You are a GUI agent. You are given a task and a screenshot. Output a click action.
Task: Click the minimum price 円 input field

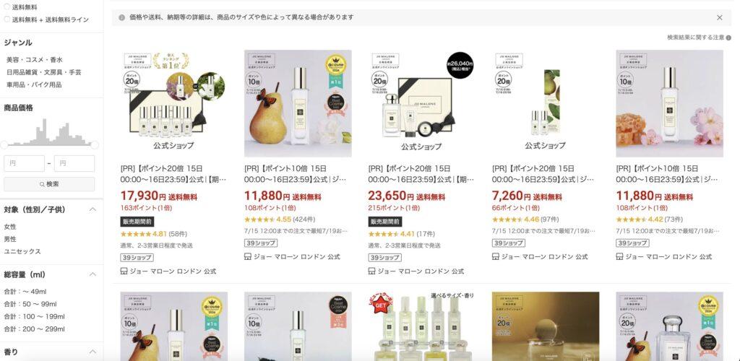(x=24, y=164)
